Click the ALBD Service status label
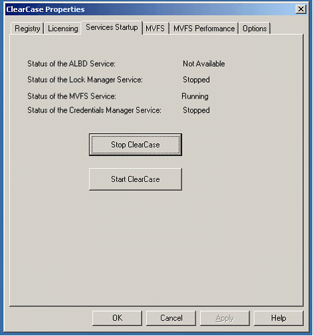 click(x=71, y=64)
